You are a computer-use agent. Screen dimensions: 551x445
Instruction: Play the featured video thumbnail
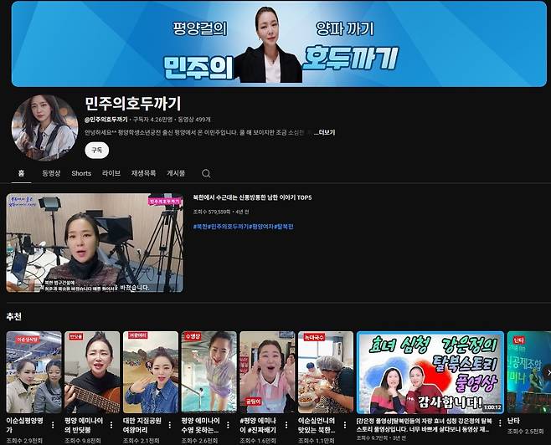(95, 243)
